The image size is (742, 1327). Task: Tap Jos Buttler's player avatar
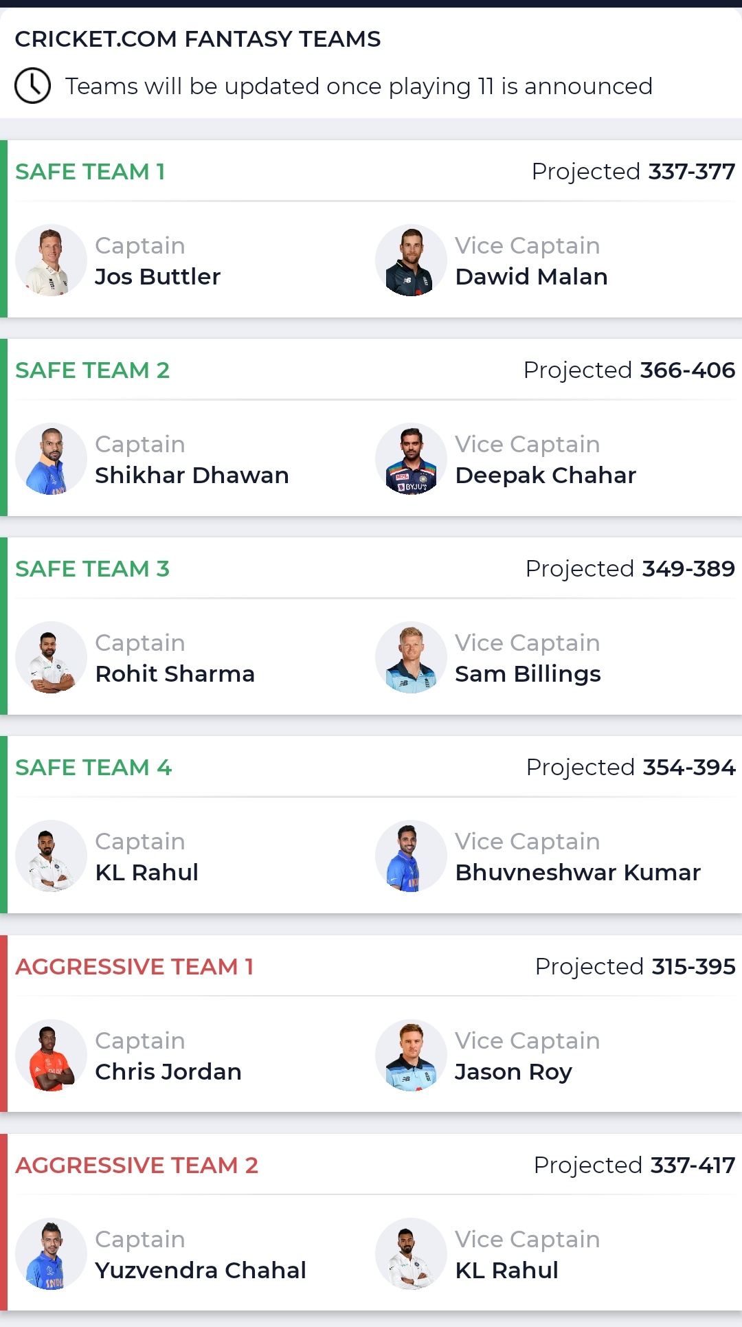pos(51,260)
